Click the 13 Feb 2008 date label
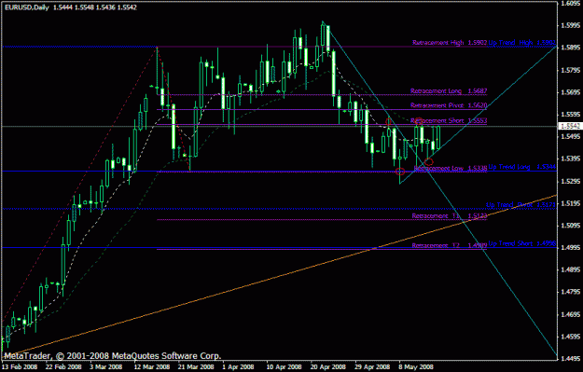The image size is (583, 372). [x=20, y=366]
